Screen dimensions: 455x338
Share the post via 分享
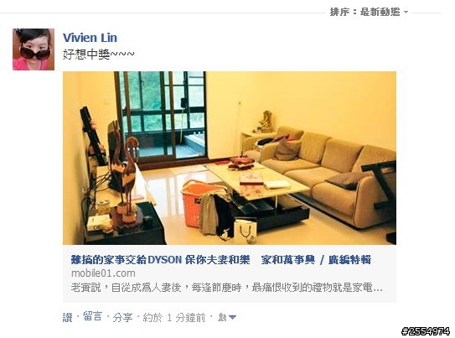pos(122,317)
